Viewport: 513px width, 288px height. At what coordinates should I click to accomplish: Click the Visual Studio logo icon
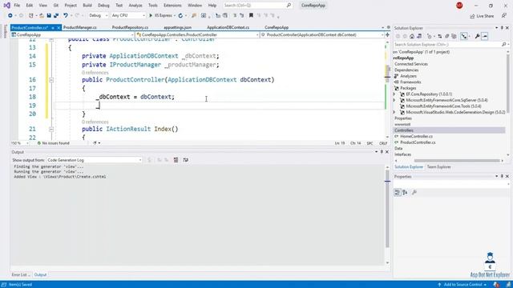click(6, 6)
